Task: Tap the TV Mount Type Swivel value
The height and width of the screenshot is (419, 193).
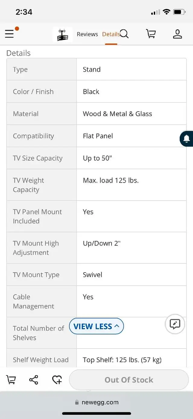Action: [x=93, y=274]
